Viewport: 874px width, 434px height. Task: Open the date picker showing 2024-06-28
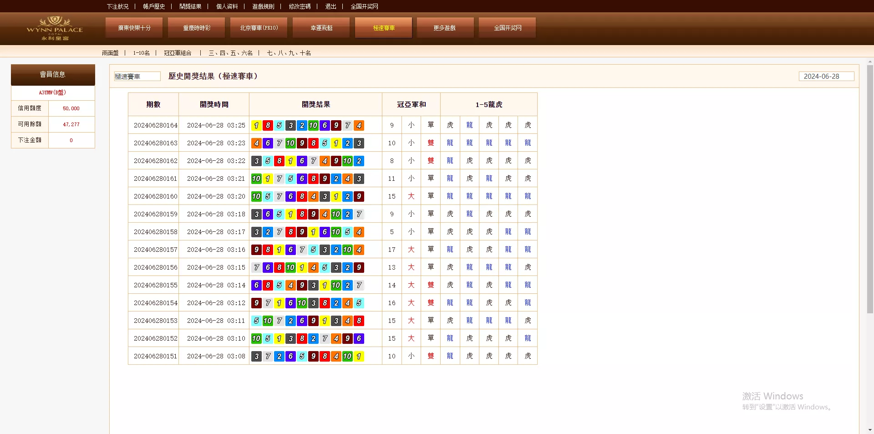tap(826, 76)
